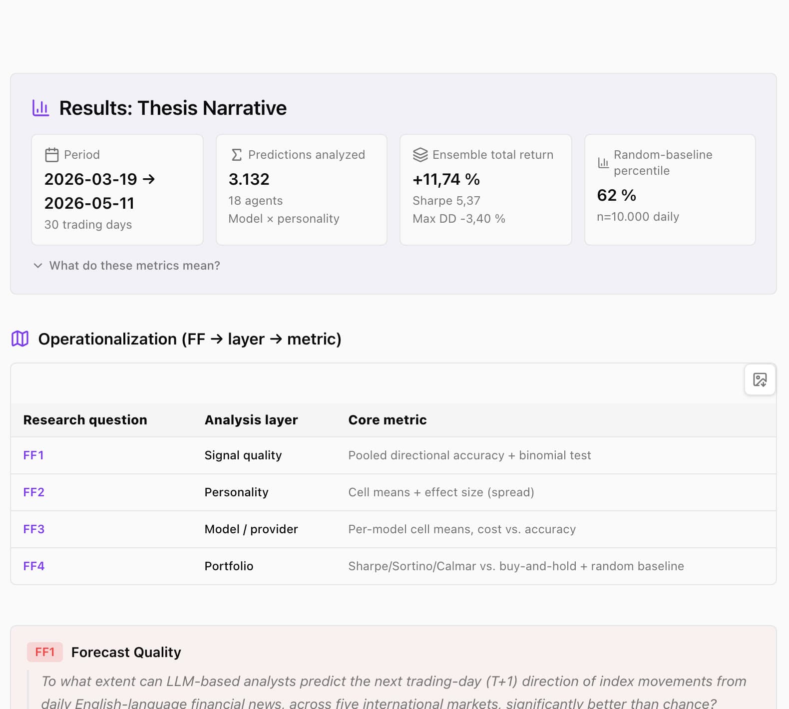This screenshot has height=709, width=789.
Task: Select the Signal quality cell
Action: (243, 455)
